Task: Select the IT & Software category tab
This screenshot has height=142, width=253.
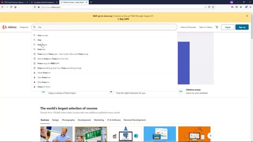Action: click(114, 120)
